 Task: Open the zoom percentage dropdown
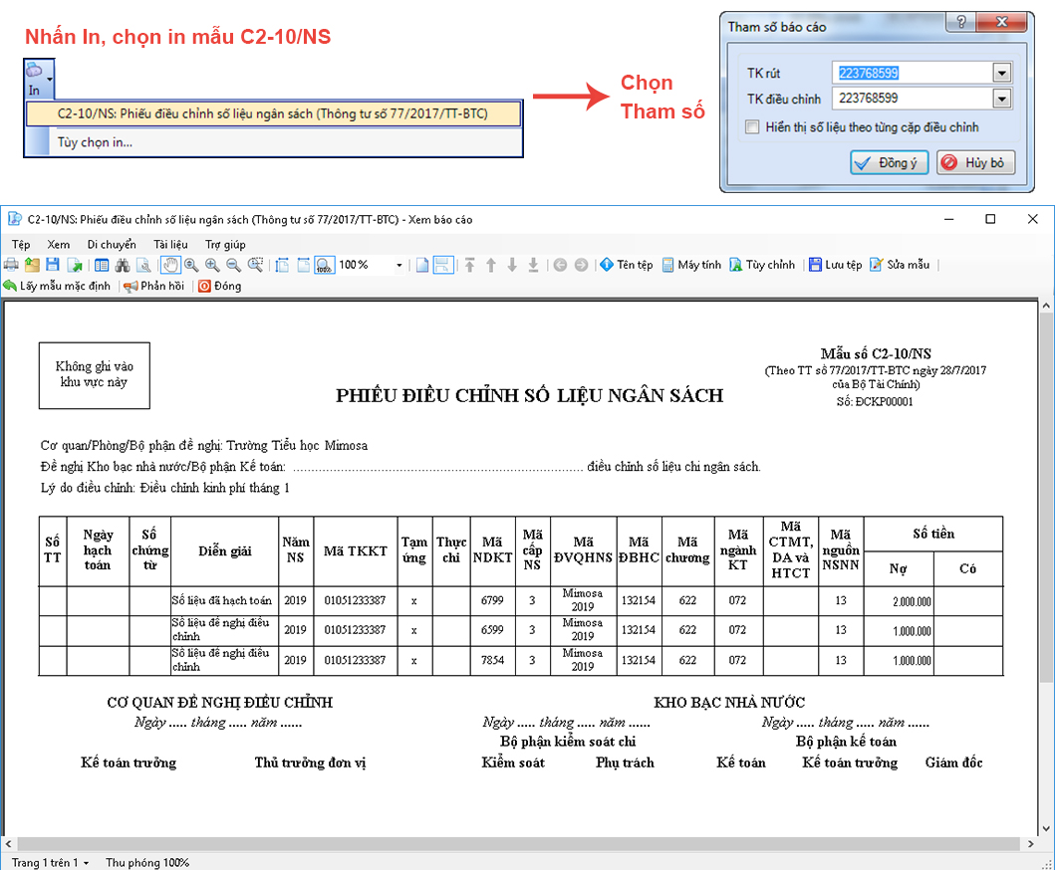tap(399, 265)
